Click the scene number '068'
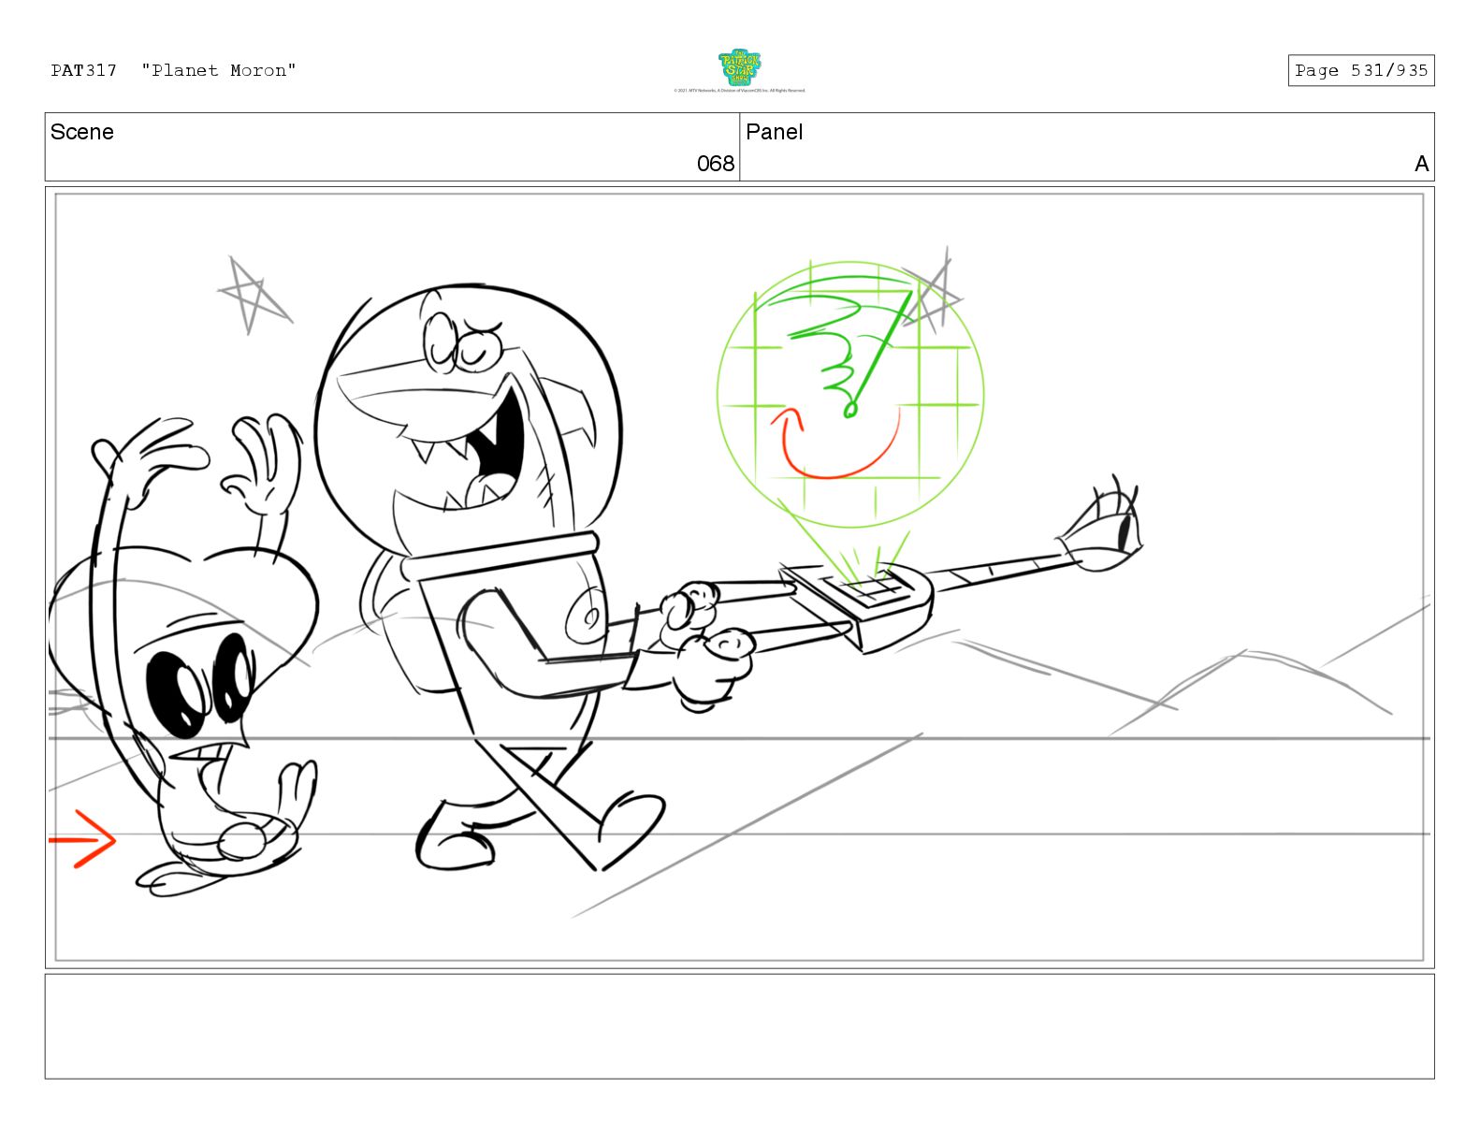1480x1146 pixels. pyautogui.click(x=716, y=164)
